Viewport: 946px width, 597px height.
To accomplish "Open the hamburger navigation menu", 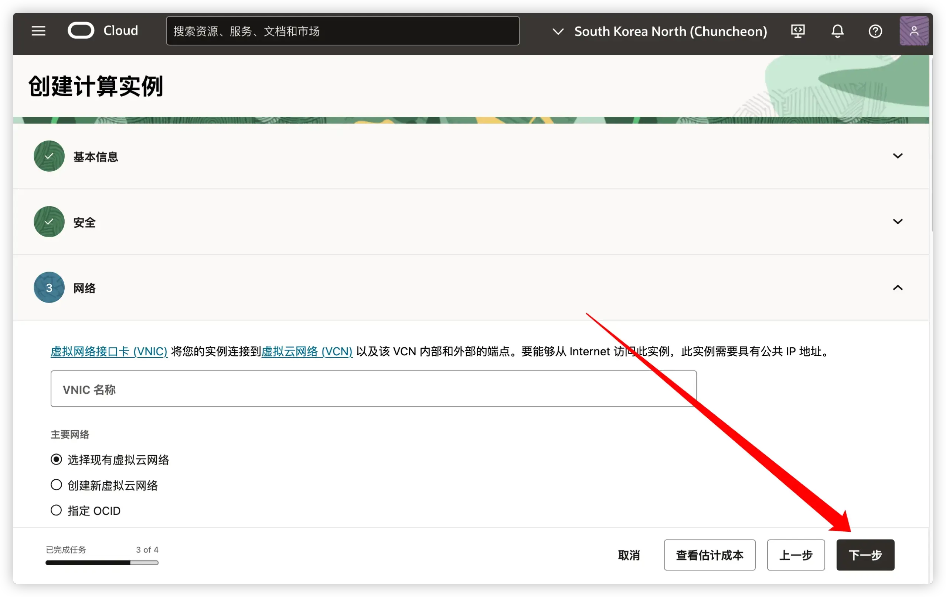I will (x=38, y=31).
